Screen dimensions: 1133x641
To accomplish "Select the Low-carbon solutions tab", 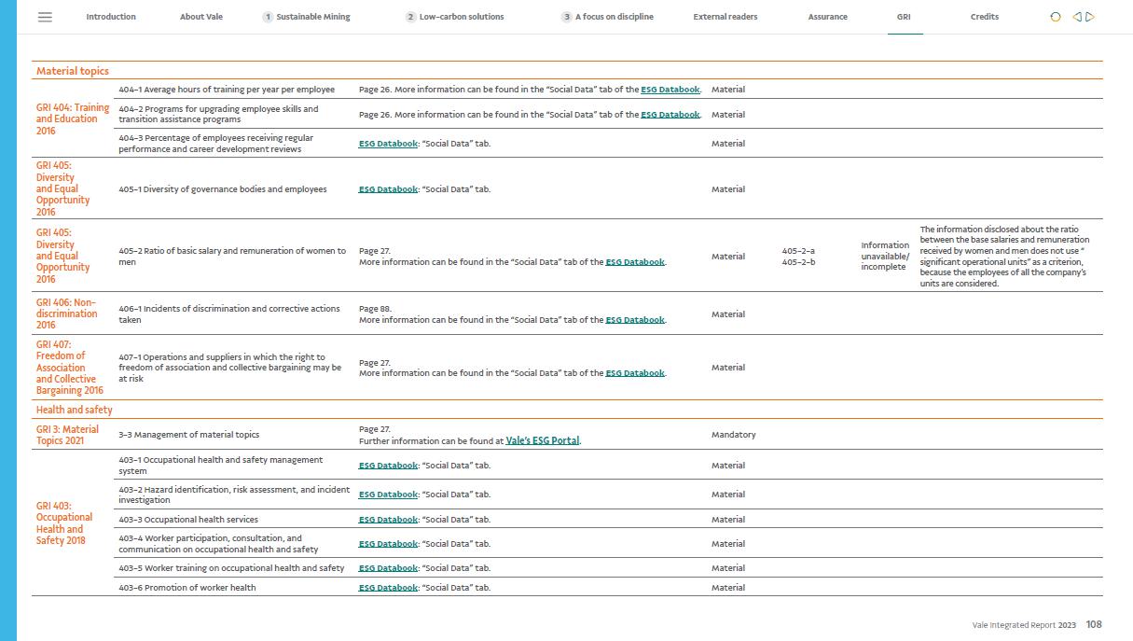I will click(x=462, y=17).
